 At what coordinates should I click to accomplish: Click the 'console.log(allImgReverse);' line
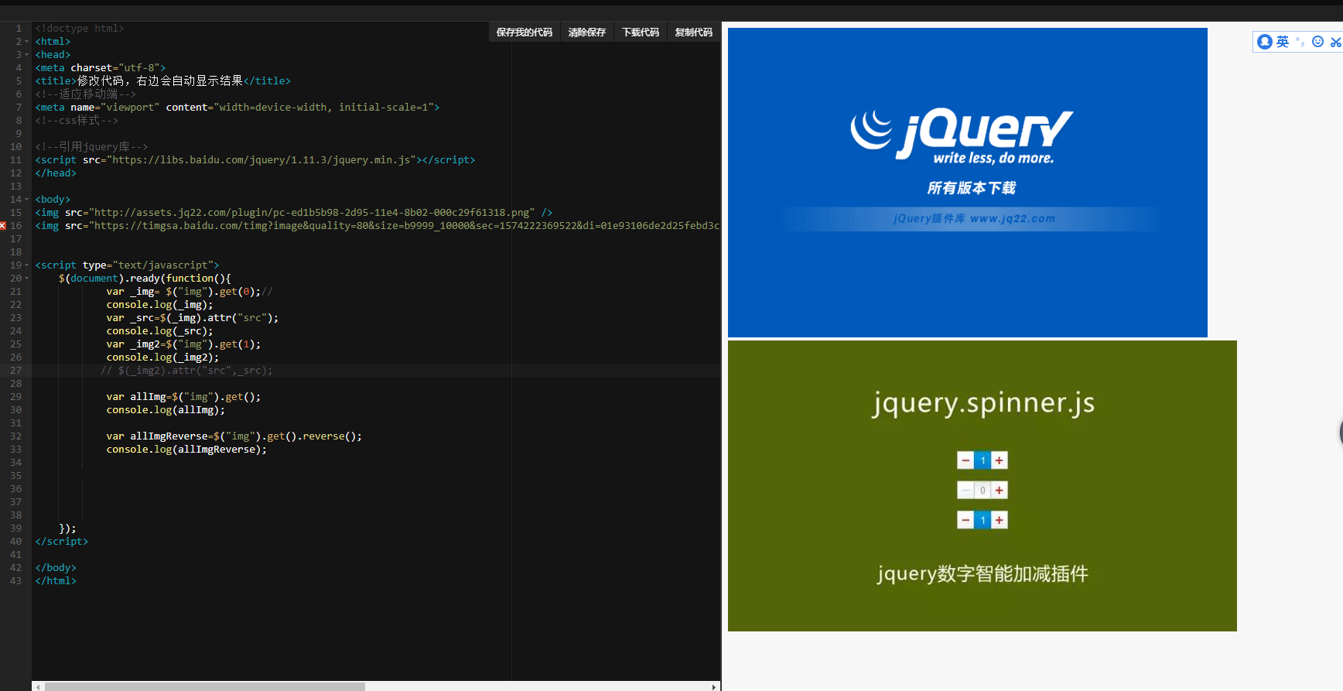pyautogui.click(x=186, y=450)
